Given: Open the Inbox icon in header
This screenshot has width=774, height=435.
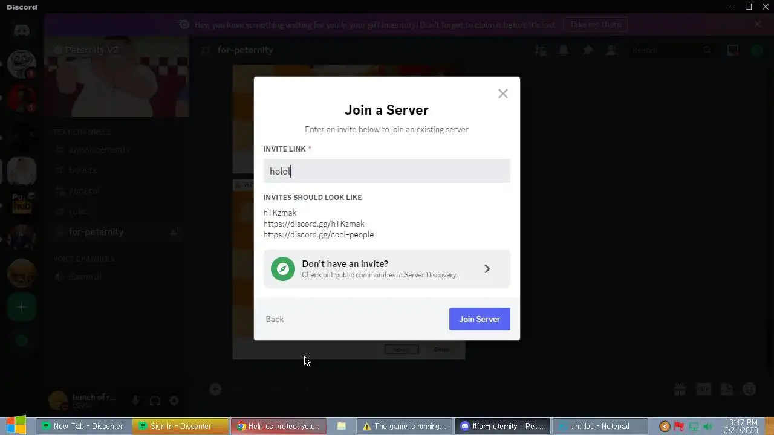Looking at the screenshot, I should [733, 50].
